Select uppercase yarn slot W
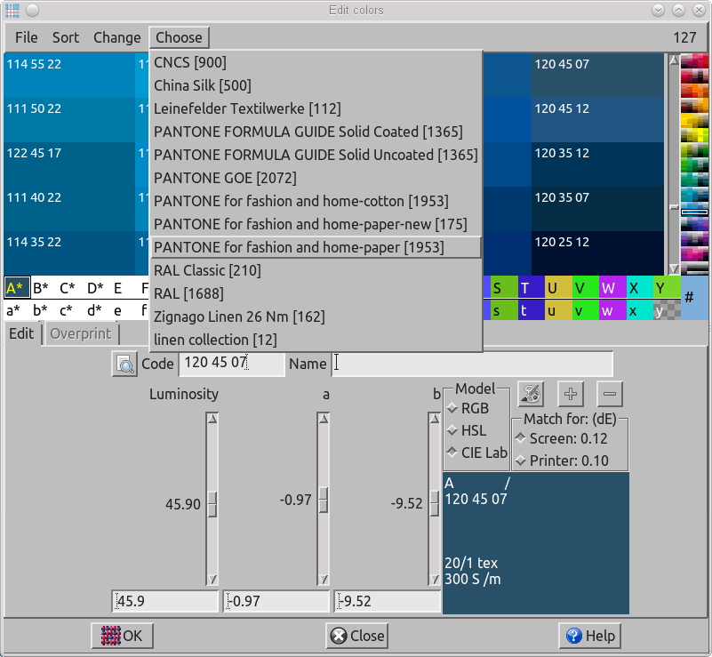Viewport: 712px width, 657px height. click(612, 288)
